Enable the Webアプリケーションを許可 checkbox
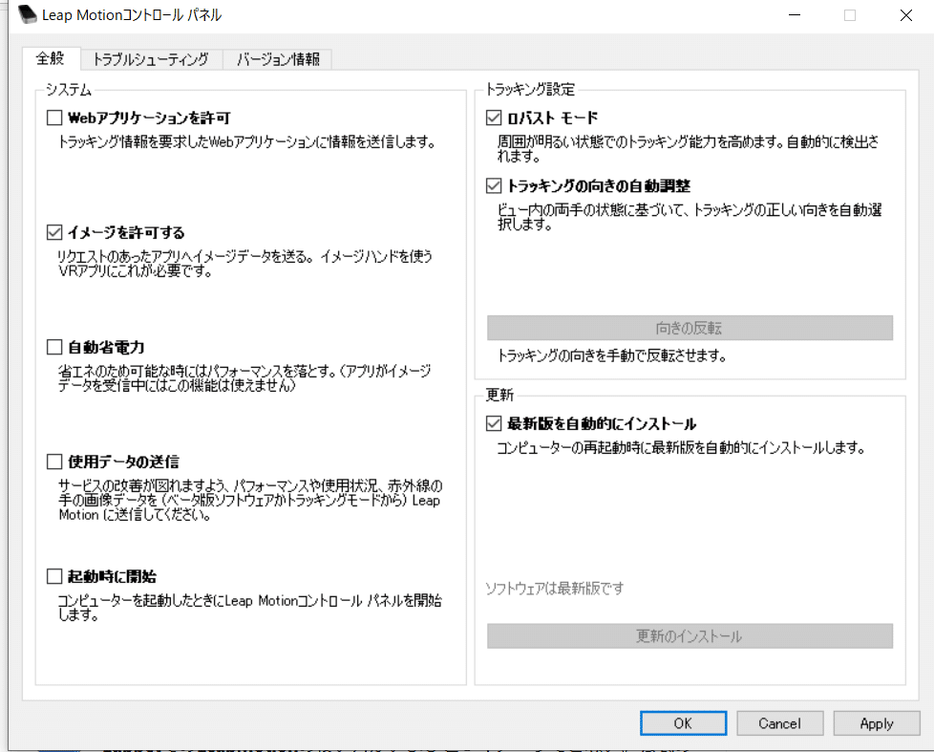934x752 pixels. [x=54, y=118]
